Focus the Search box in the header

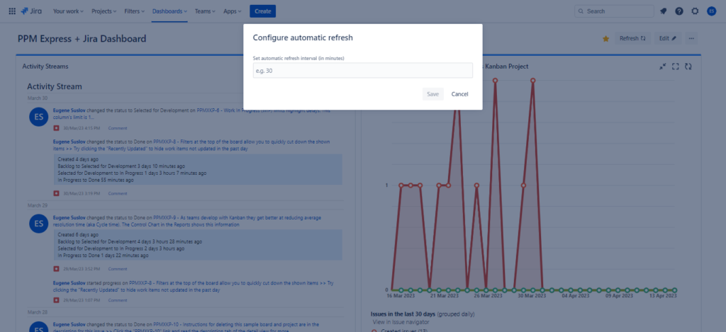click(614, 11)
